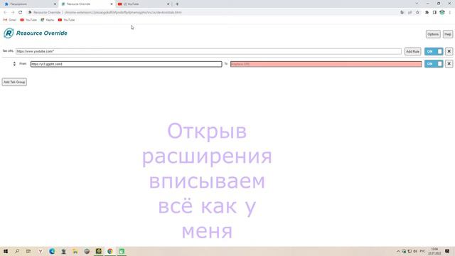Open the Help button
The width and height of the screenshot is (455, 256).
click(x=448, y=34)
